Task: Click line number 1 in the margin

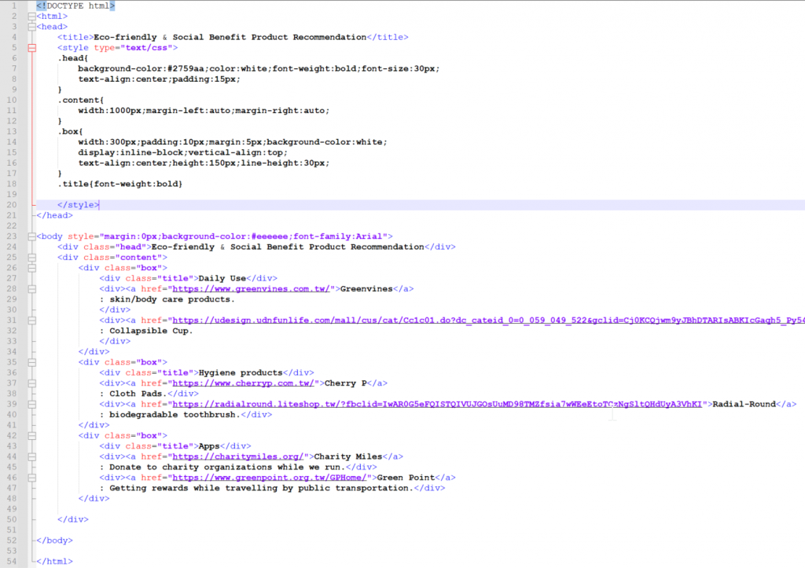Action: (14, 5)
